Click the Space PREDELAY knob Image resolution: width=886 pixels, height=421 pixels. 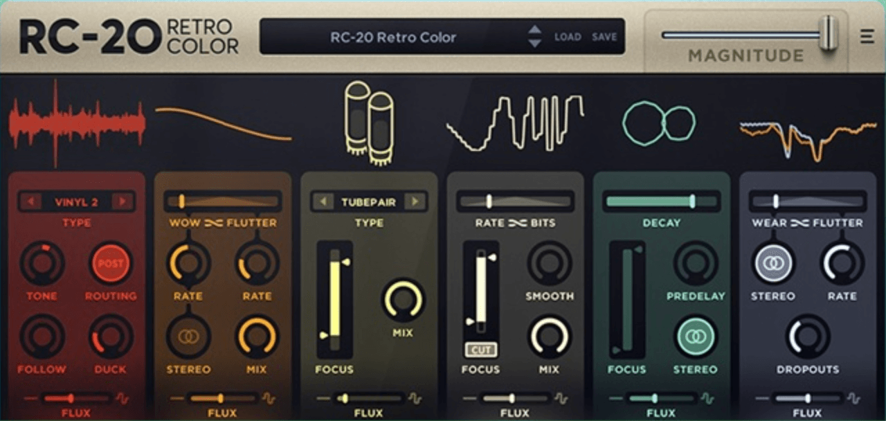pos(696,264)
